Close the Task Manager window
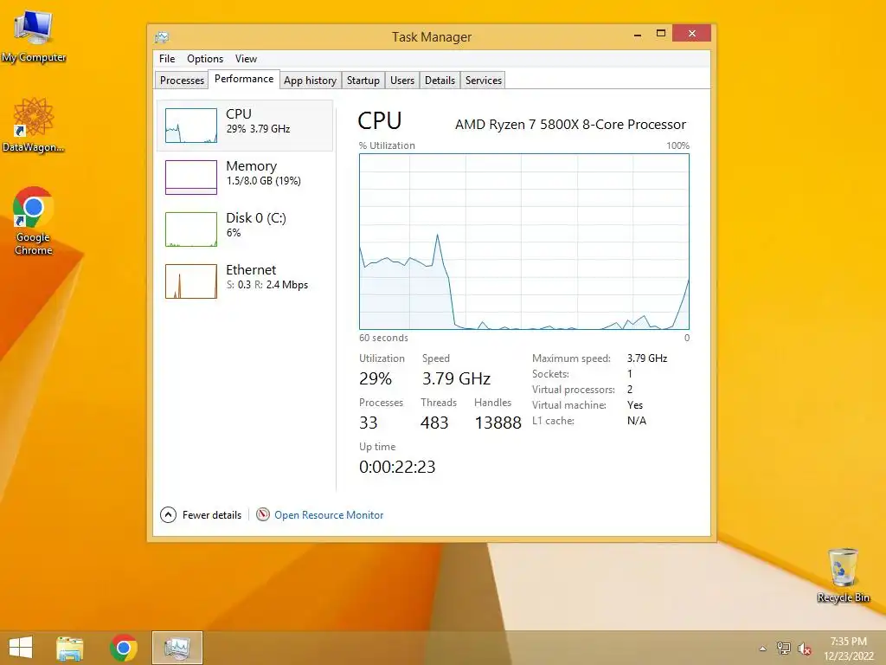Viewport: 886px width, 665px height. coord(691,34)
